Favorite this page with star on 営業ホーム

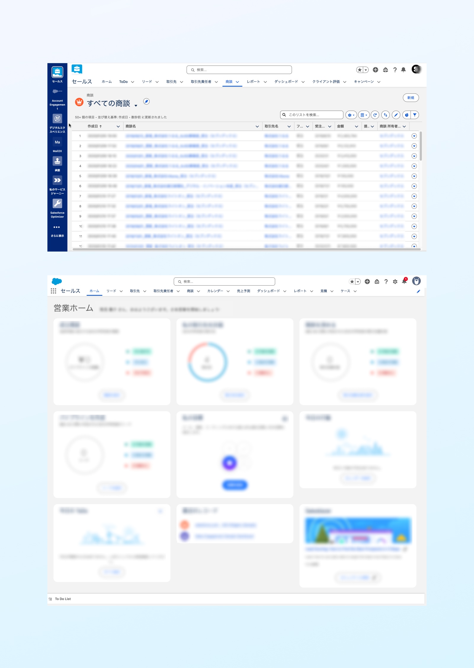point(352,281)
